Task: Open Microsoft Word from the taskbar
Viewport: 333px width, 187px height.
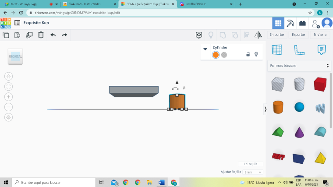Action: point(161,182)
